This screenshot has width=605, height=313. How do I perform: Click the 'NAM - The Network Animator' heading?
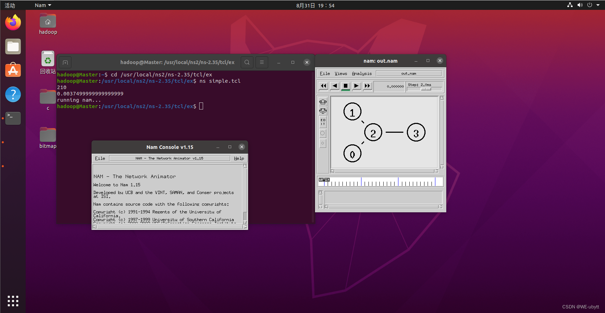(134, 176)
